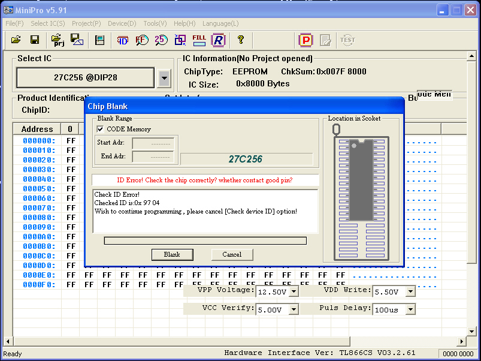The height and width of the screenshot is (361, 481).
Task: Open the Select IC dropdown arrow
Action: [164, 78]
